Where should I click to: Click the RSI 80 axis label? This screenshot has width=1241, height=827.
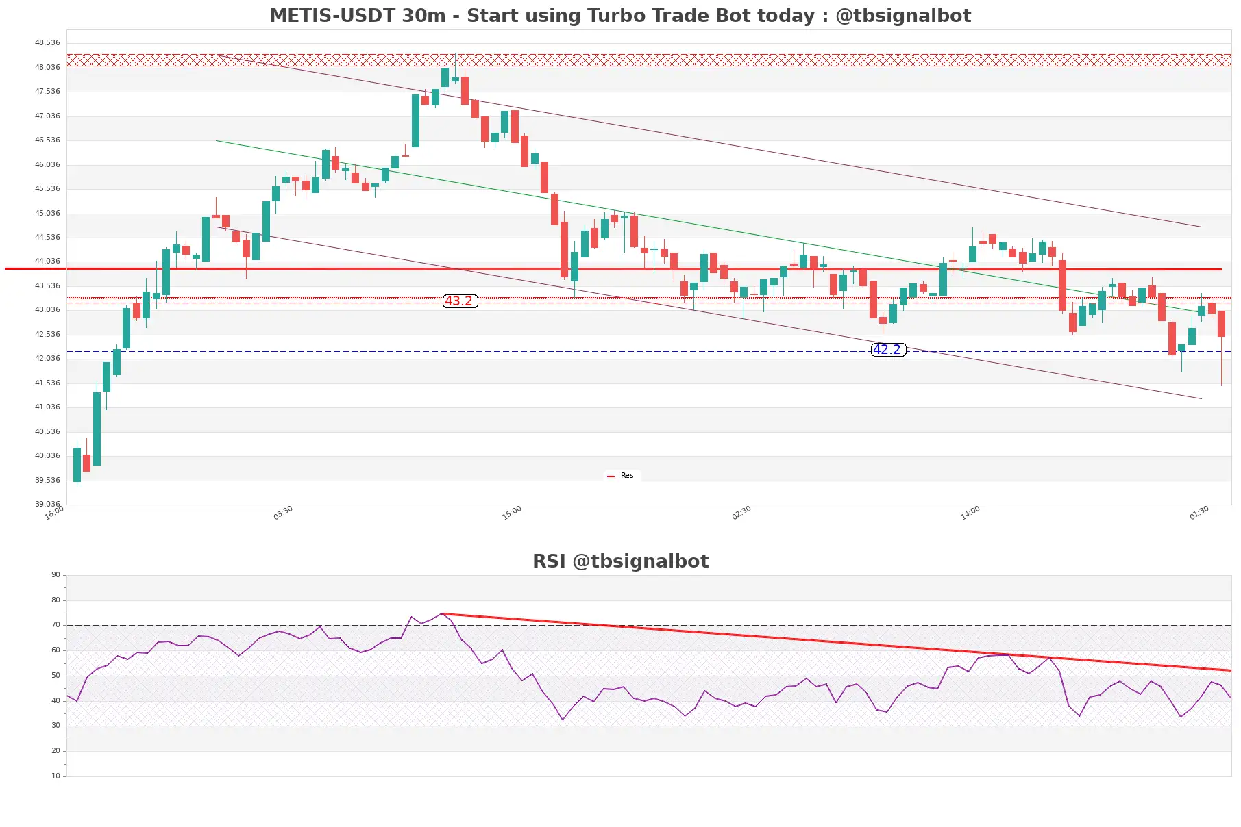(x=56, y=600)
